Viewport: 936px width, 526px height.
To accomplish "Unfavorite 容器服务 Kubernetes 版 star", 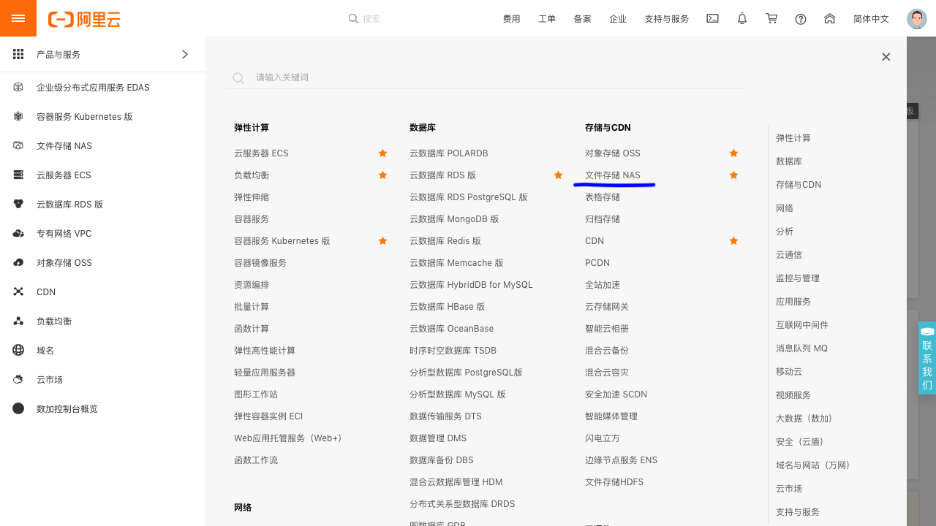I will [382, 240].
